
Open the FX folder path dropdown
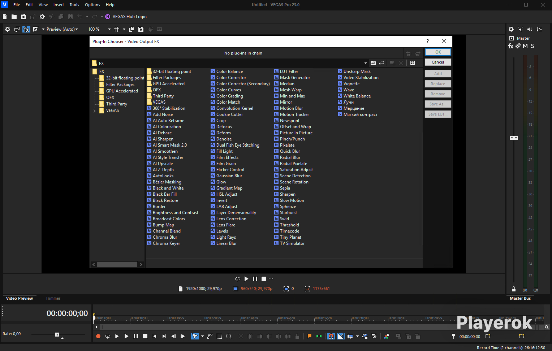click(x=366, y=63)
